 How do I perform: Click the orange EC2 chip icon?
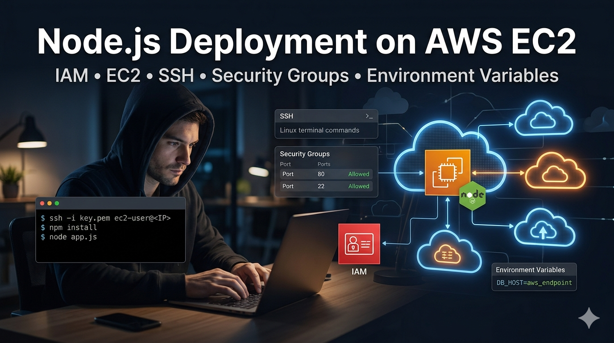coord(448,173)
